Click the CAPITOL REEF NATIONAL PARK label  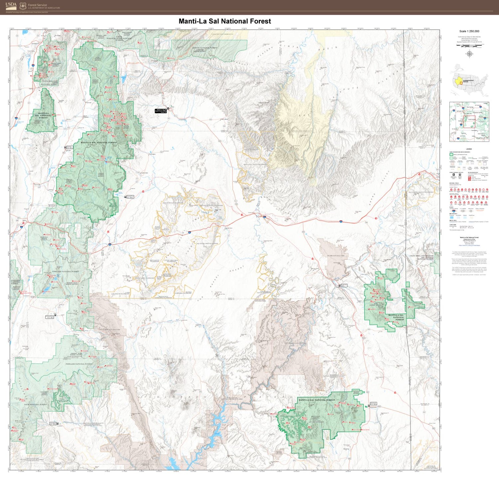109,329
